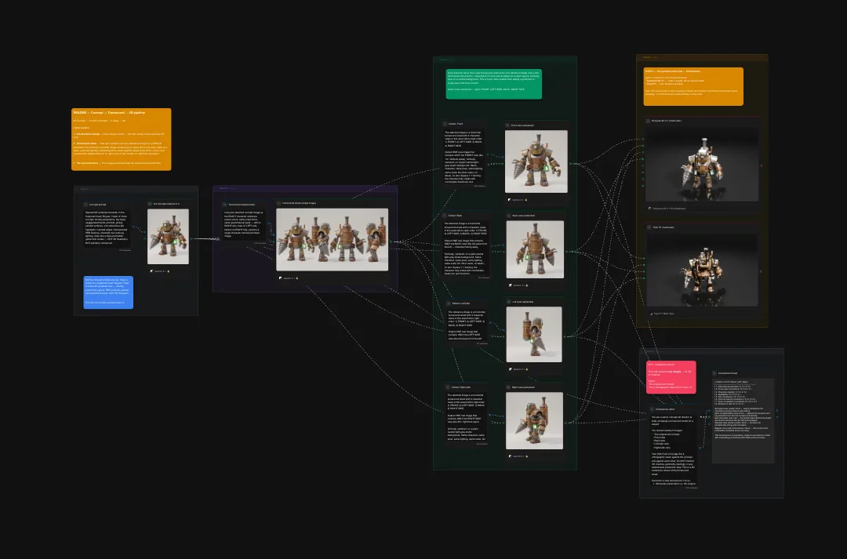Click the Extract Right side node icon

coord(448,387)
